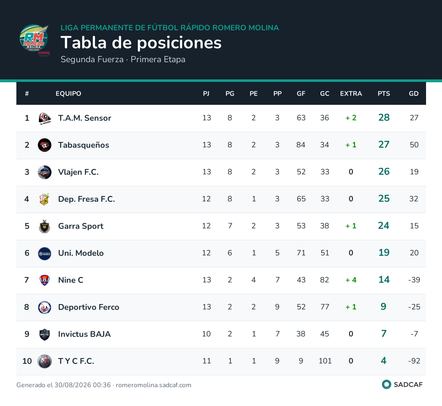Screen dimensions: 442x406
Task: Select the GD column header
Action: [x=413, y=94]
